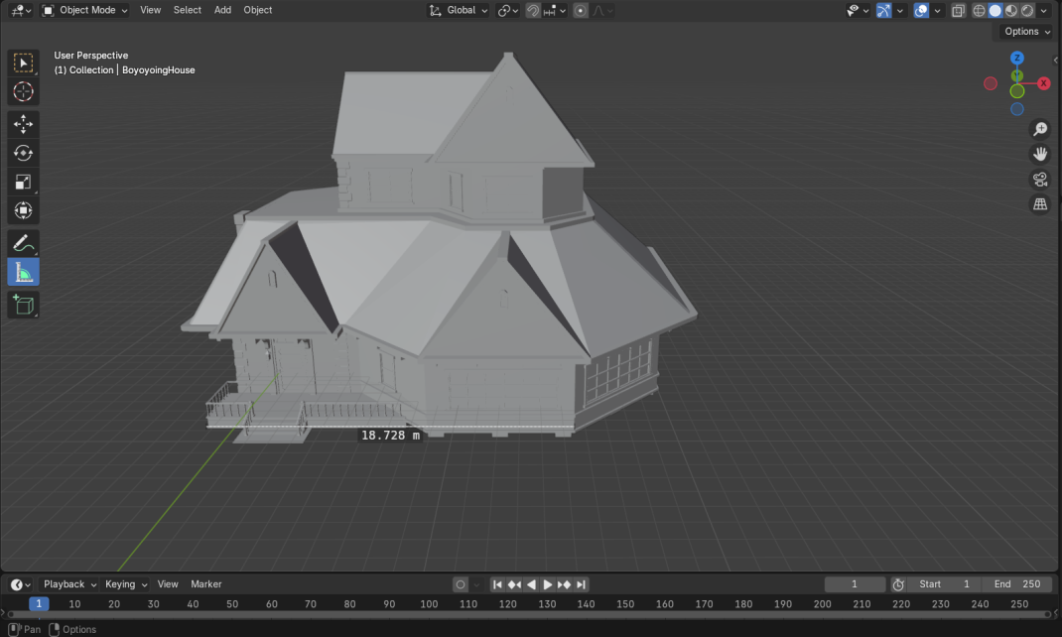The image size is (1062, 637).
Task: Choose the Rotate tool
Action: (x=23, y=153)
